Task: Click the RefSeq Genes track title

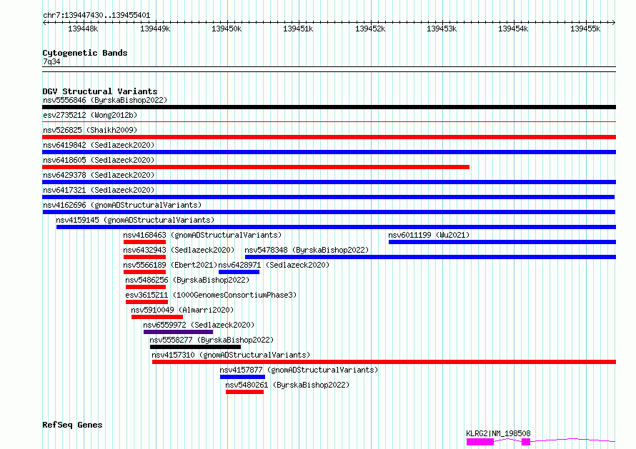Action: [x=72, y=425]
